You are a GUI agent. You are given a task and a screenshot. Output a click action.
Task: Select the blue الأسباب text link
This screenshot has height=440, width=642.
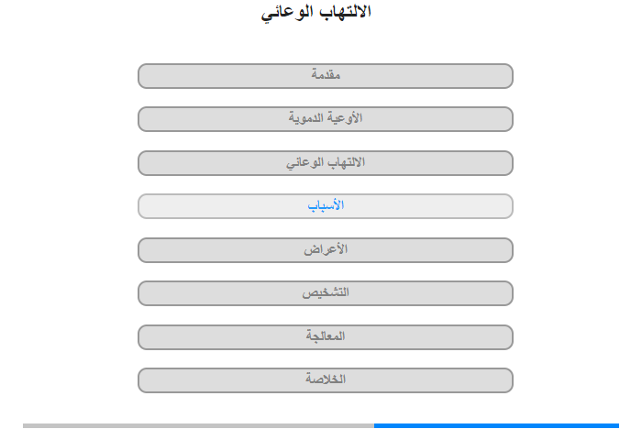coord(326,205)
